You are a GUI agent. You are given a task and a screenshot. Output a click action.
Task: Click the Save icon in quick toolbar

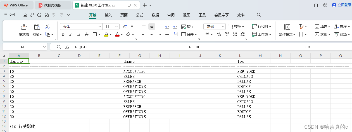pyautogui.click(x=25, y=15)
